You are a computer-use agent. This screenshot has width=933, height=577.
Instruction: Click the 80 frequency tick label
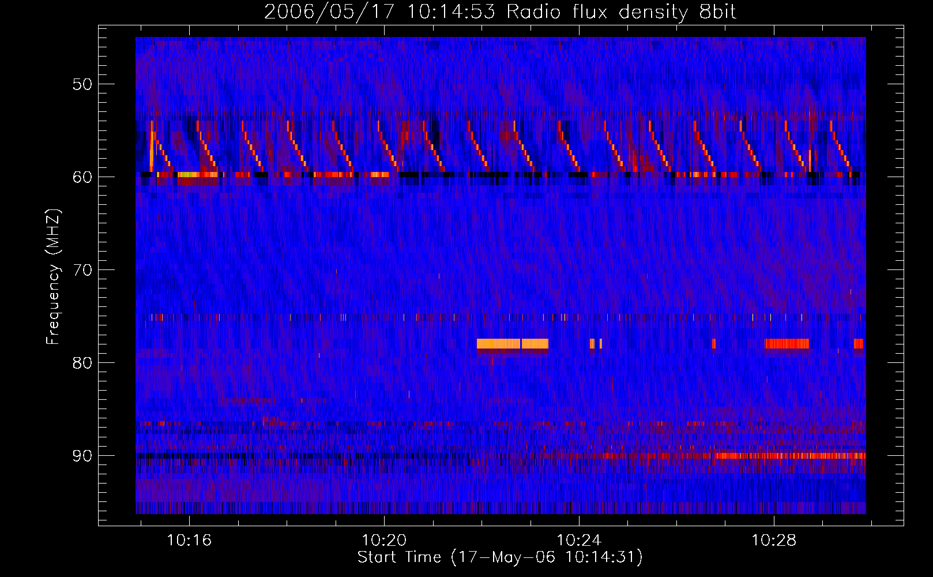pos(82,362)
